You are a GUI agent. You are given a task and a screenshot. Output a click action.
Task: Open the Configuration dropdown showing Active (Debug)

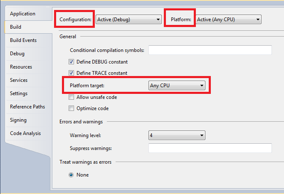coord(128,20)
